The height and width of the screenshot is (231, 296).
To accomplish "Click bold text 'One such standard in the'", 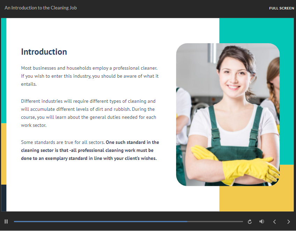I will (132, 142).
